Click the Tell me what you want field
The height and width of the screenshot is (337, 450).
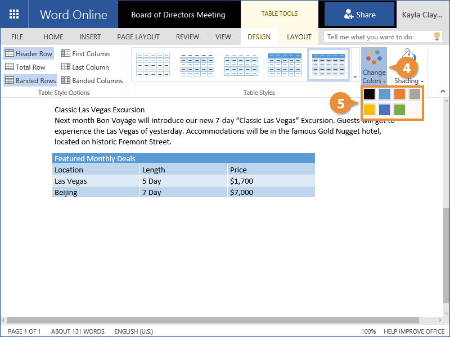376,37
